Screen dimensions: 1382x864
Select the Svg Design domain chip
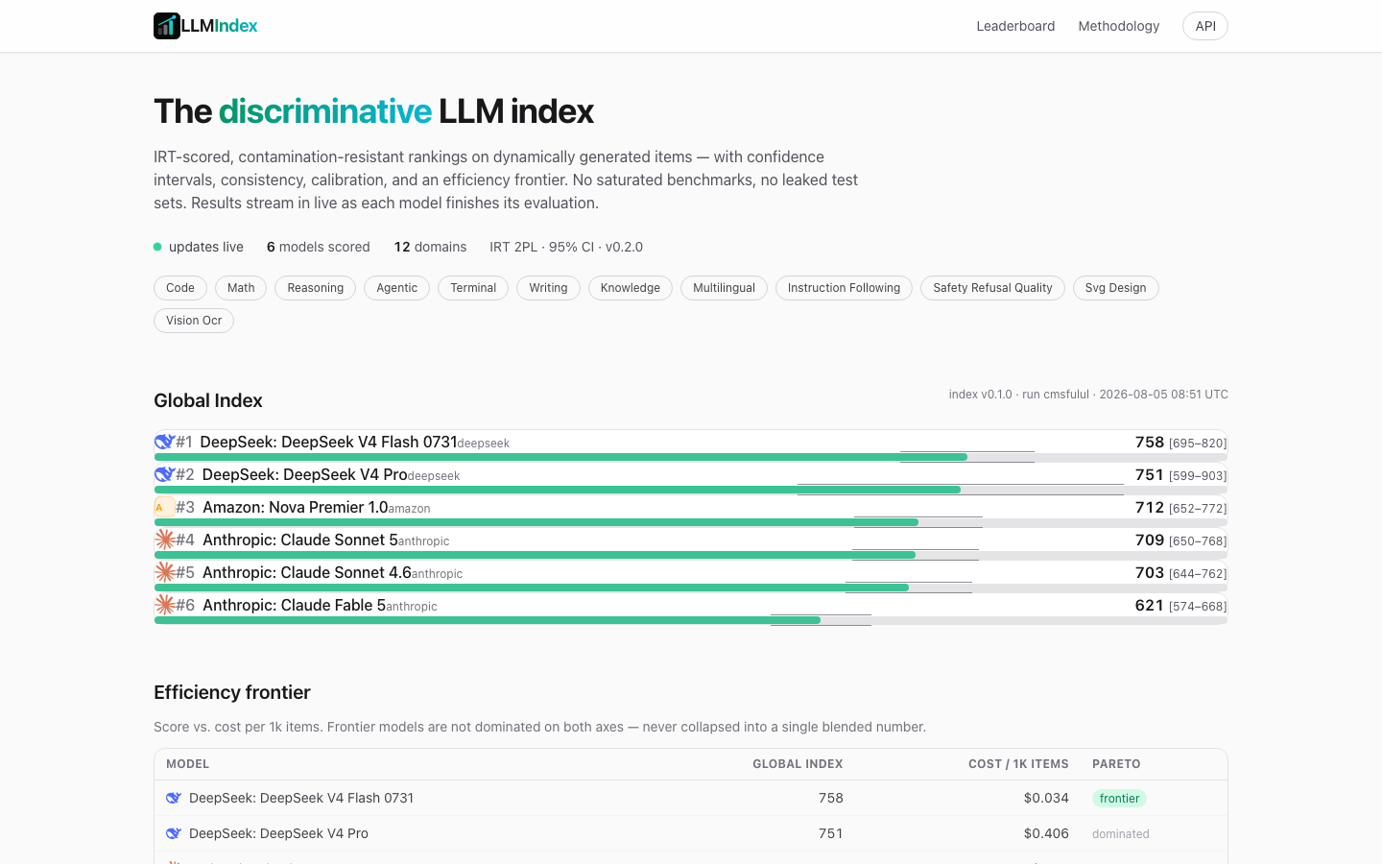coord(1115,288)
